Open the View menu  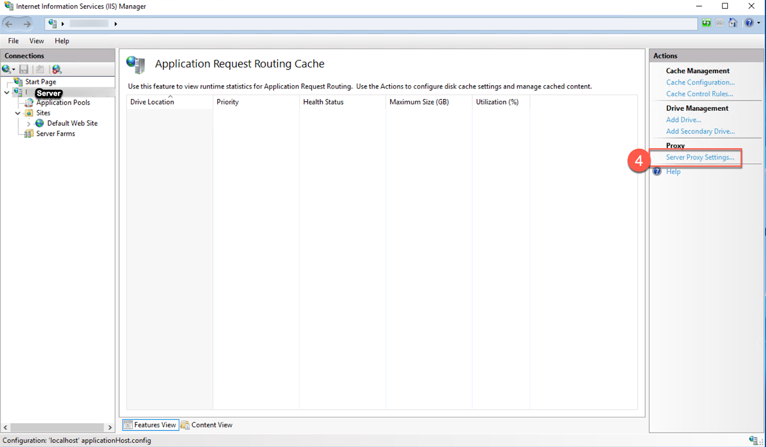36,41
